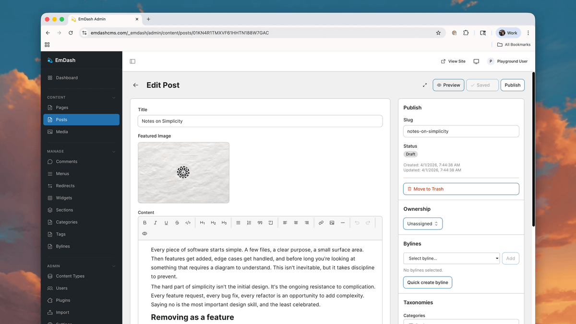Apply italic formatting in editor toolbar
The height and width of the screenshot is (324, 576).
click(156, 223)
